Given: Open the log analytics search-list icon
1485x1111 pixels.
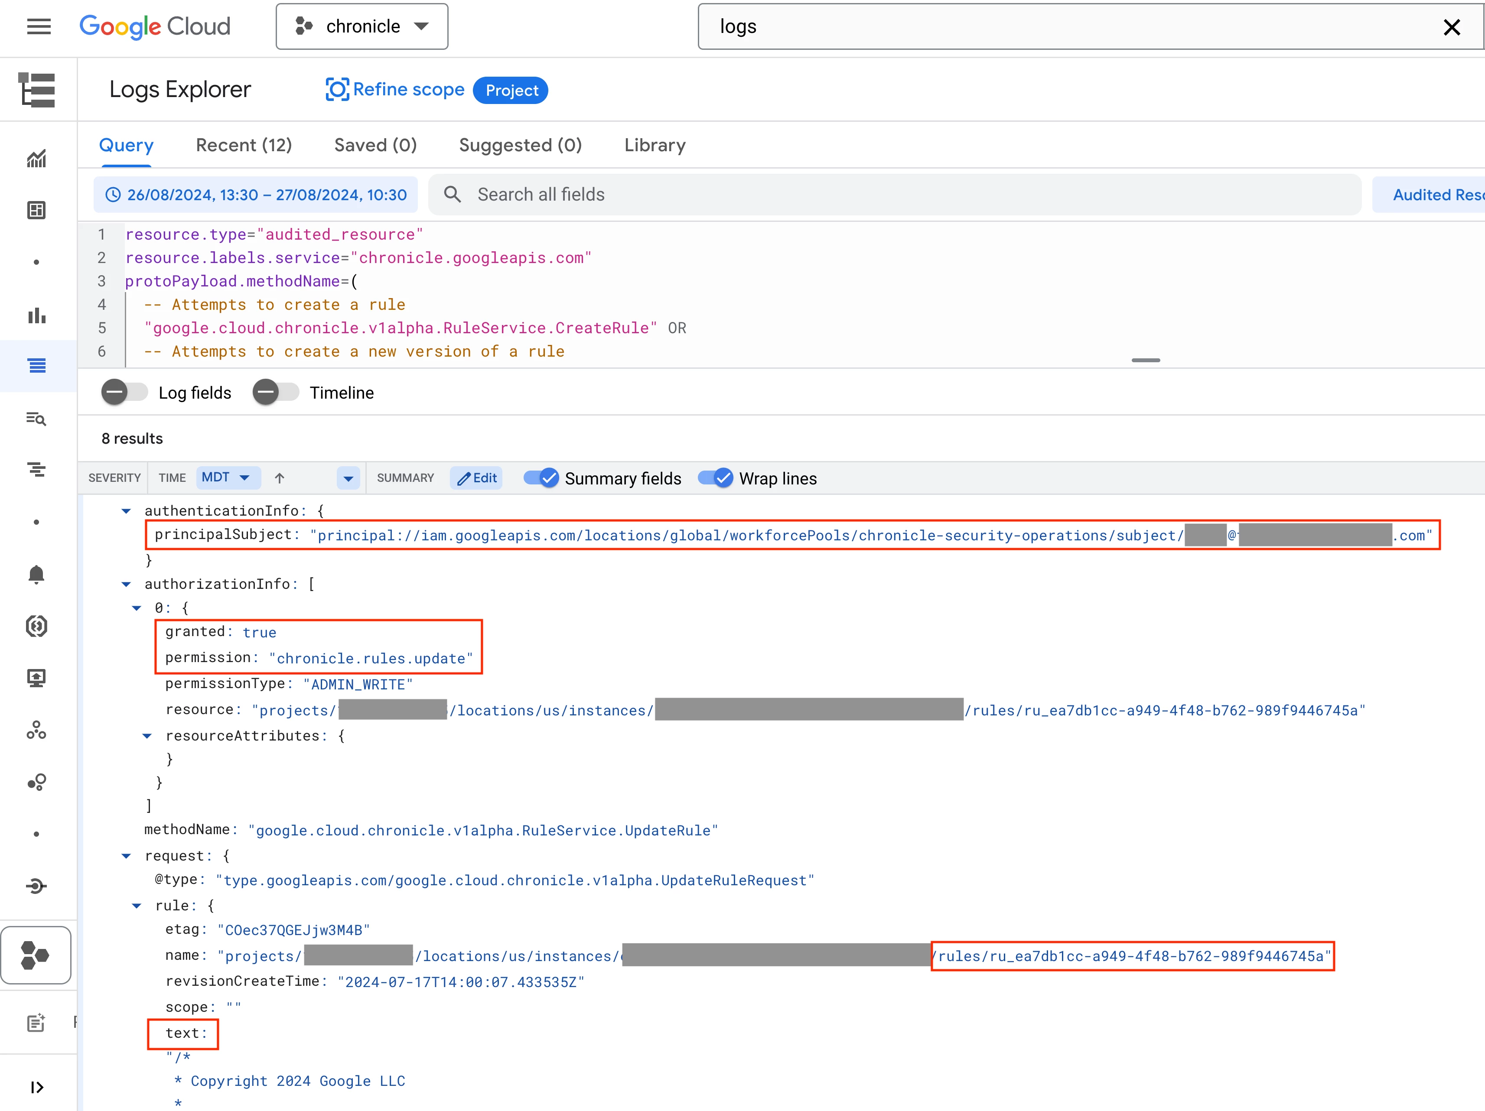Looking at the screenshot, I should point(36,418).
